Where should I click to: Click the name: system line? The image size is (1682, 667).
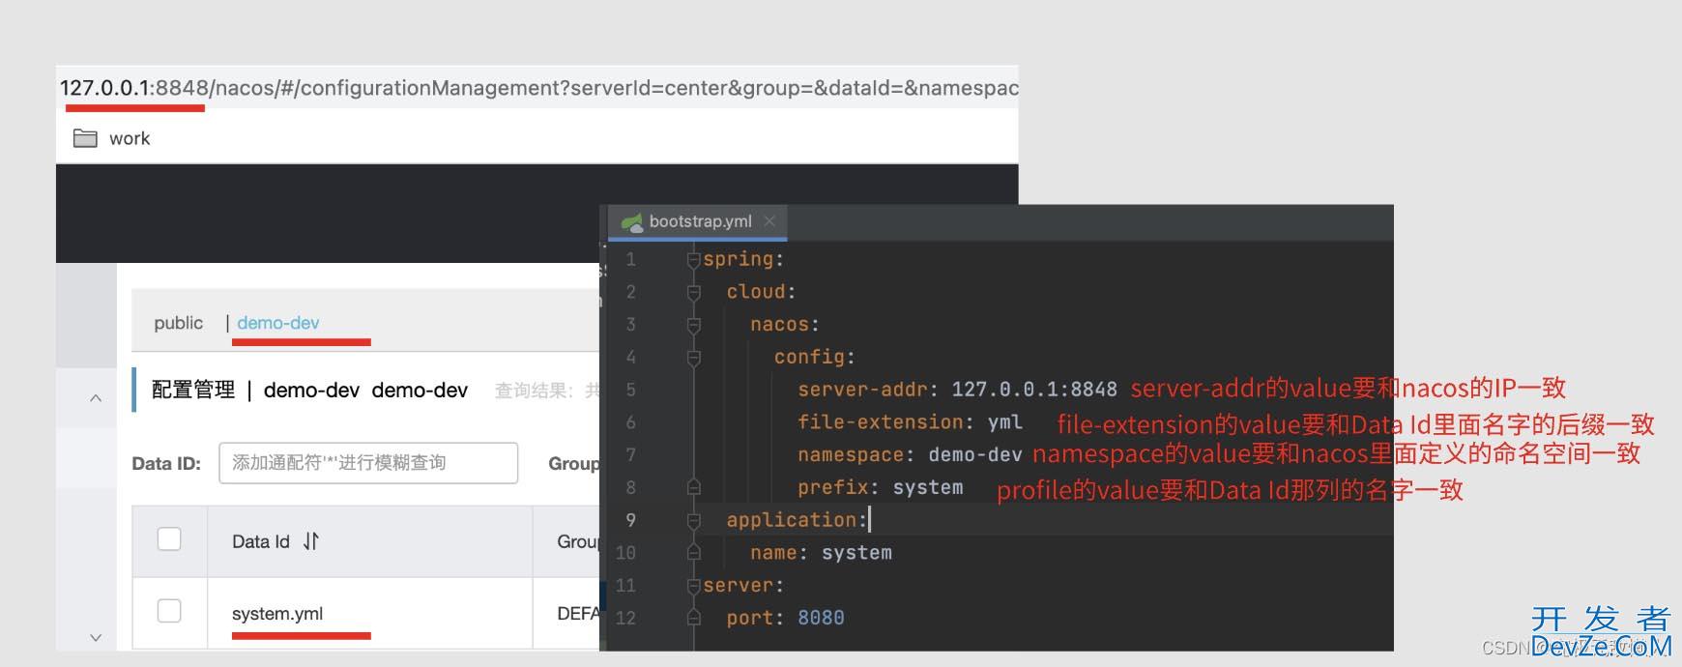point(821,553)
